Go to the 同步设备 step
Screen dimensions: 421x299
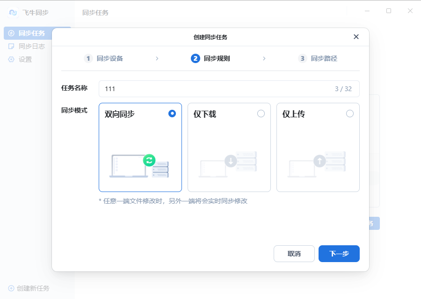103,58
